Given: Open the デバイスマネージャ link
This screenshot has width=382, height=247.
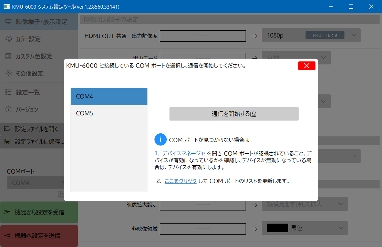Looking at the screenshot, I should coord(184,153).
